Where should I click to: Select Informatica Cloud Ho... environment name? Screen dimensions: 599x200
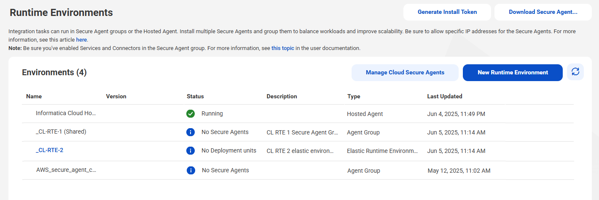tap(66, 113)
